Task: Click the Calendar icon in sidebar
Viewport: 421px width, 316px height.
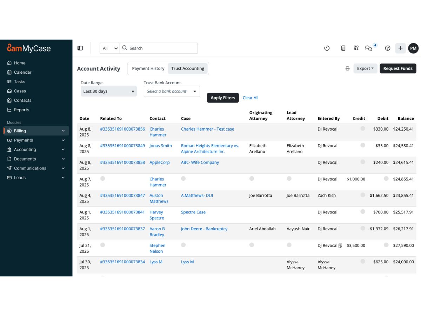Action: [9, 72]
